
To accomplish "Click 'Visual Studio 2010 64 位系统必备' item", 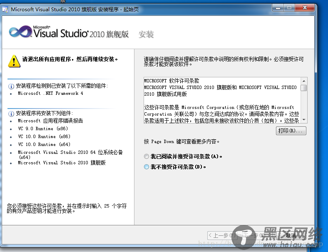I will [x=70, y=155].
